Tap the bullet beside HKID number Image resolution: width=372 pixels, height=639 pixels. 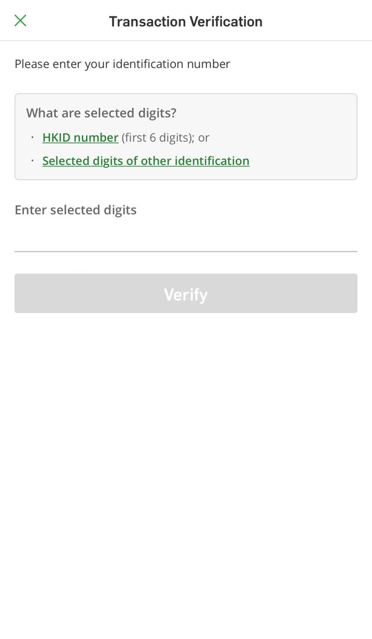tap(33, 137)
